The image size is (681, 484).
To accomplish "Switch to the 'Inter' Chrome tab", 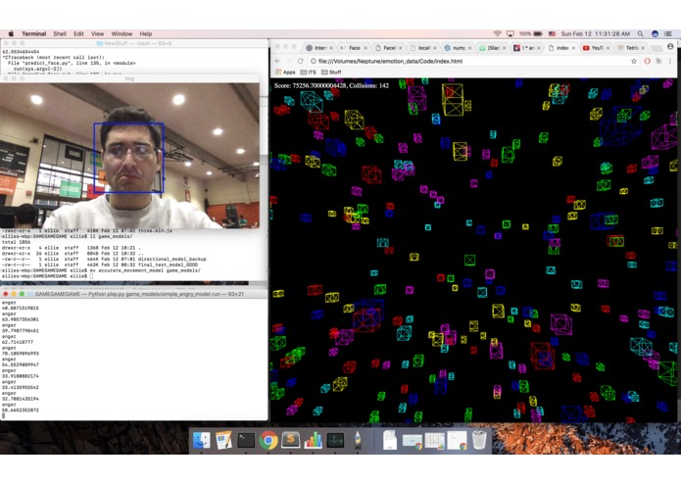I will tap(319, 48).
